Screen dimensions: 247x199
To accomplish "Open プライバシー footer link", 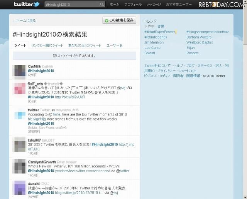I will [x=166, y=71].
